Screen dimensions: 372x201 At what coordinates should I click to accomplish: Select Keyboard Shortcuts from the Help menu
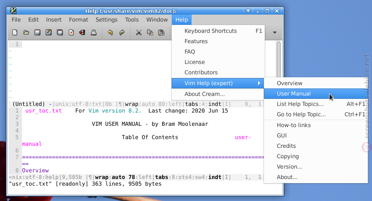(x=218, y=31)
